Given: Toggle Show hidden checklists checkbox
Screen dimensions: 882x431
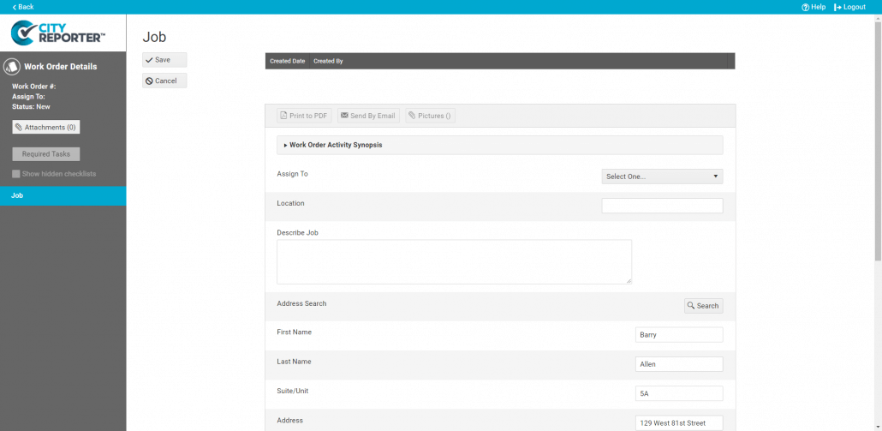Looking at the screenshot, I should tap(16, 174).
